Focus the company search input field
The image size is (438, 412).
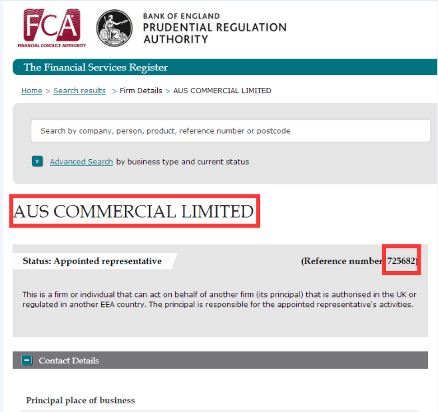(230, 130)
